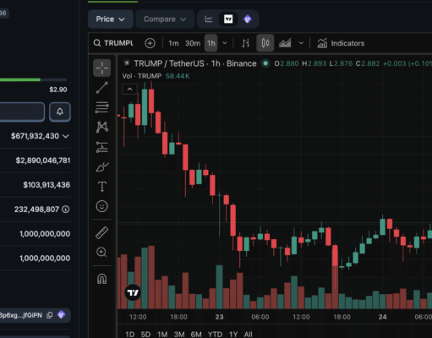Screen dimensions: 432x338
Task: Open the Compare dropdown
Action: pos(165,19)
